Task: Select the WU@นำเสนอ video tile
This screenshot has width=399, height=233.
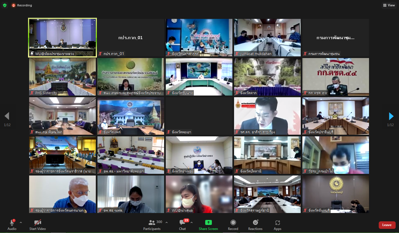Action: (199, 194)
